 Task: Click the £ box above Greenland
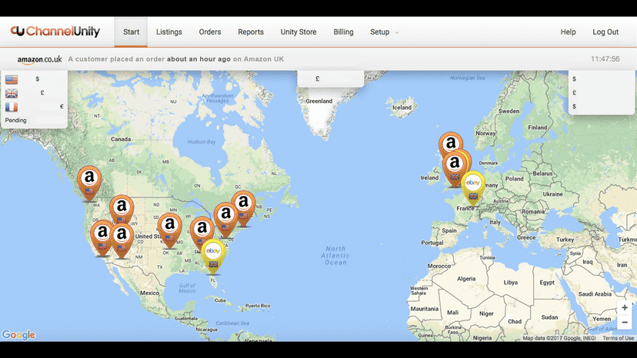pos(330,78)
